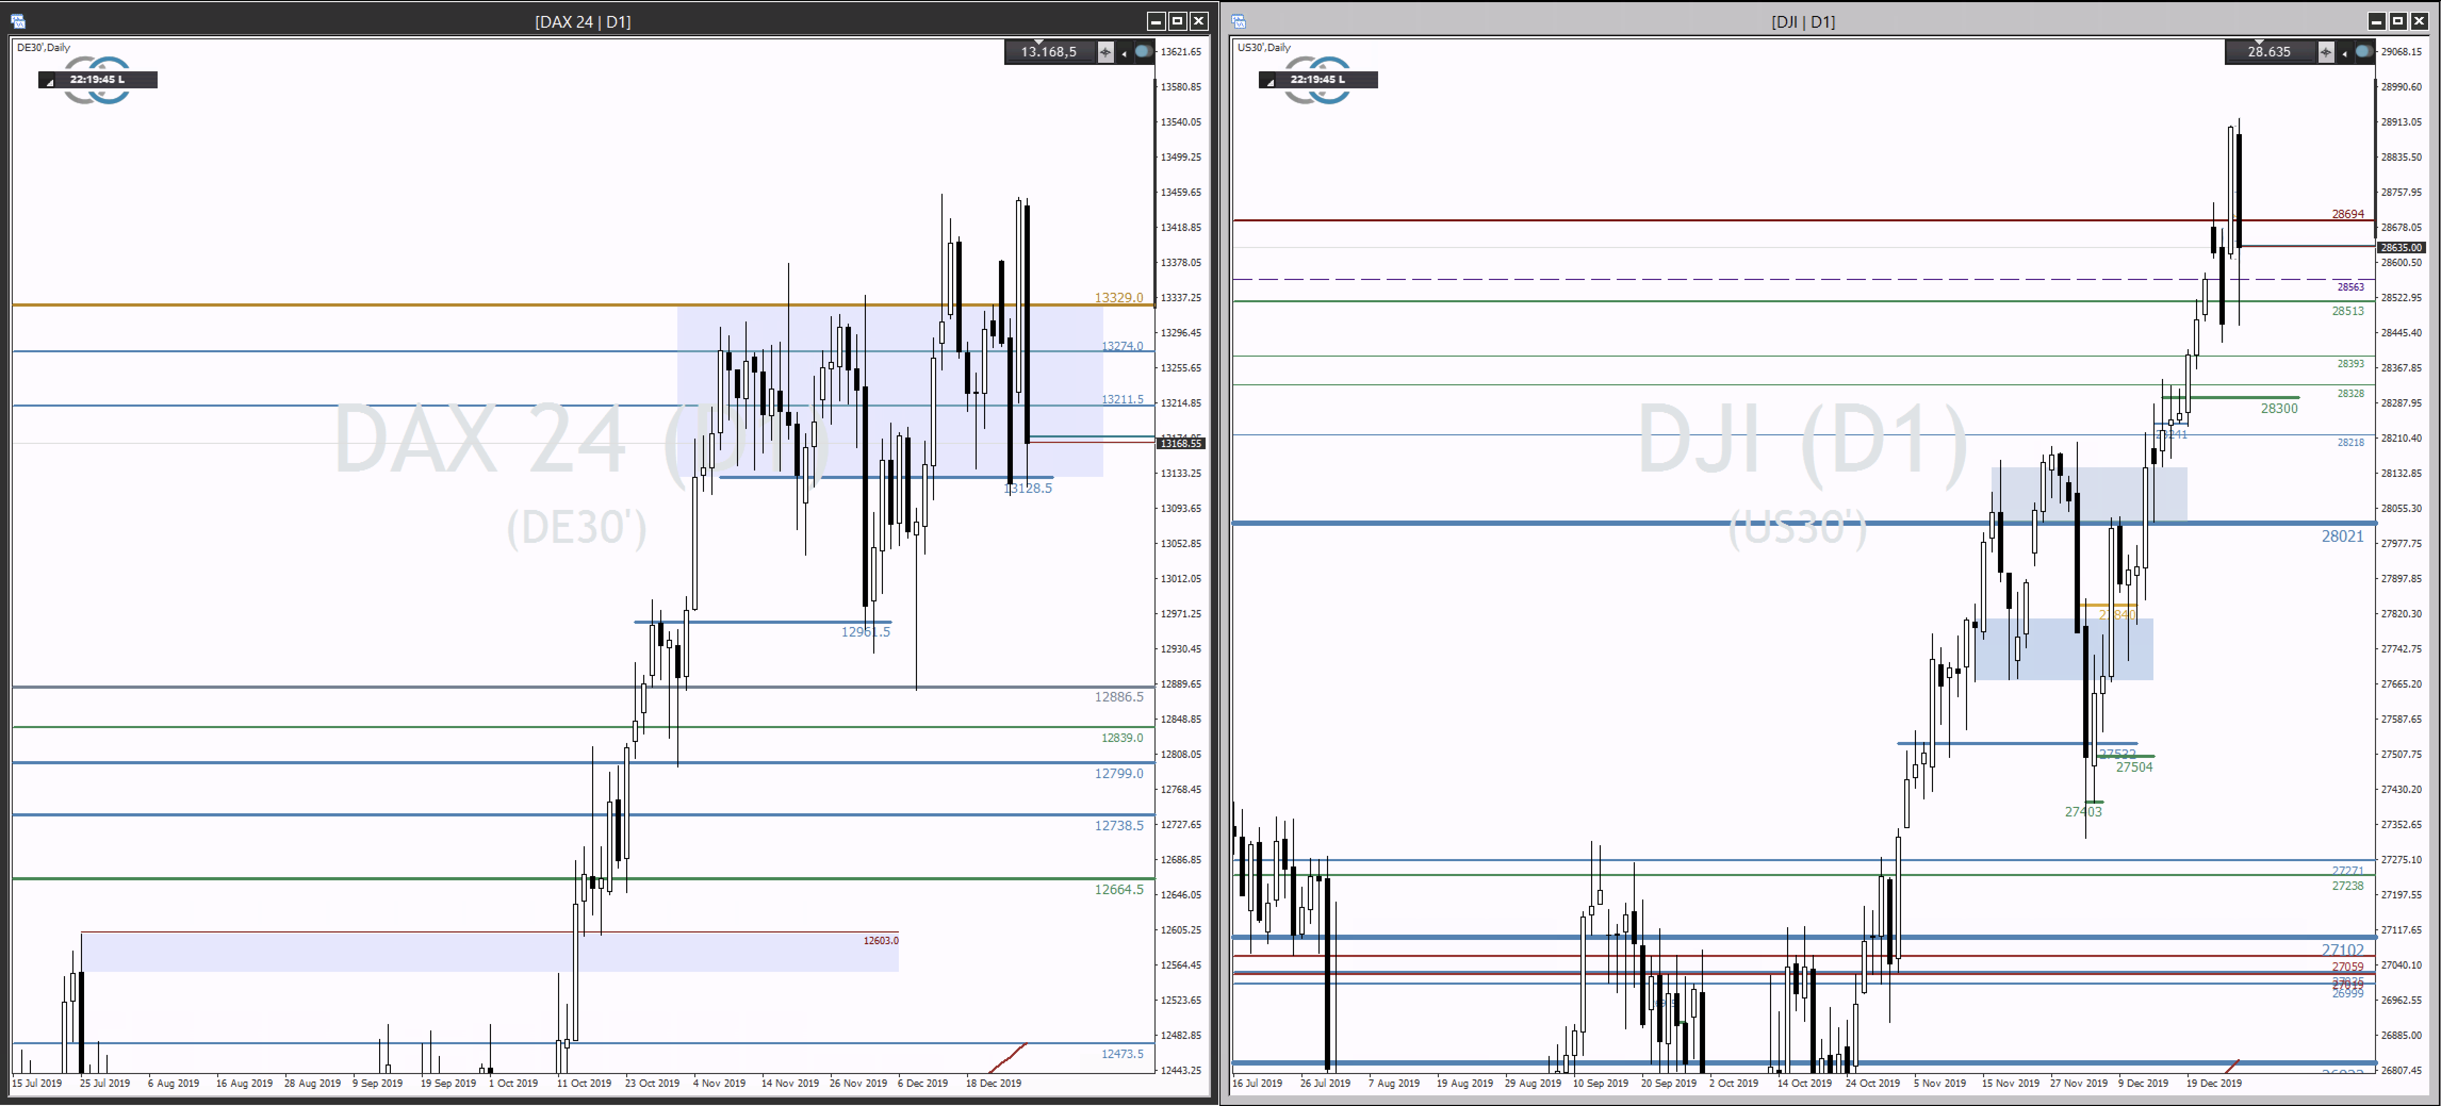The image size is (2441, 1106).
Task: Select the 13274.0 level label on DAX
Action: 1122,345
